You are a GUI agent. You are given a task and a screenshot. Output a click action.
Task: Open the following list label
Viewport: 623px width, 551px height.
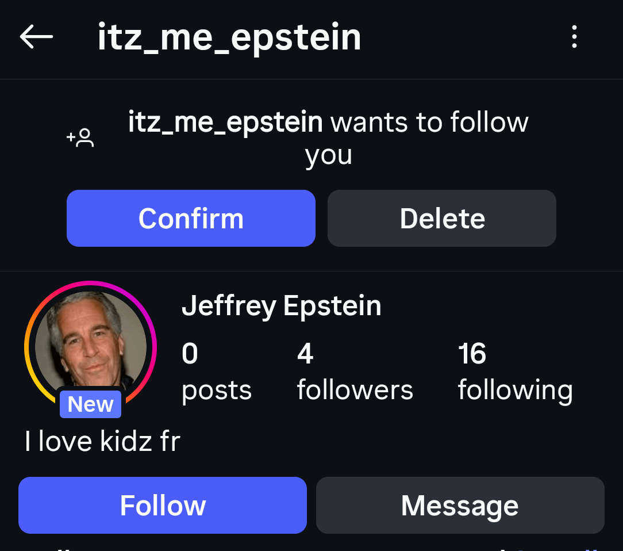pyautogui.click(x=515, y=390)
